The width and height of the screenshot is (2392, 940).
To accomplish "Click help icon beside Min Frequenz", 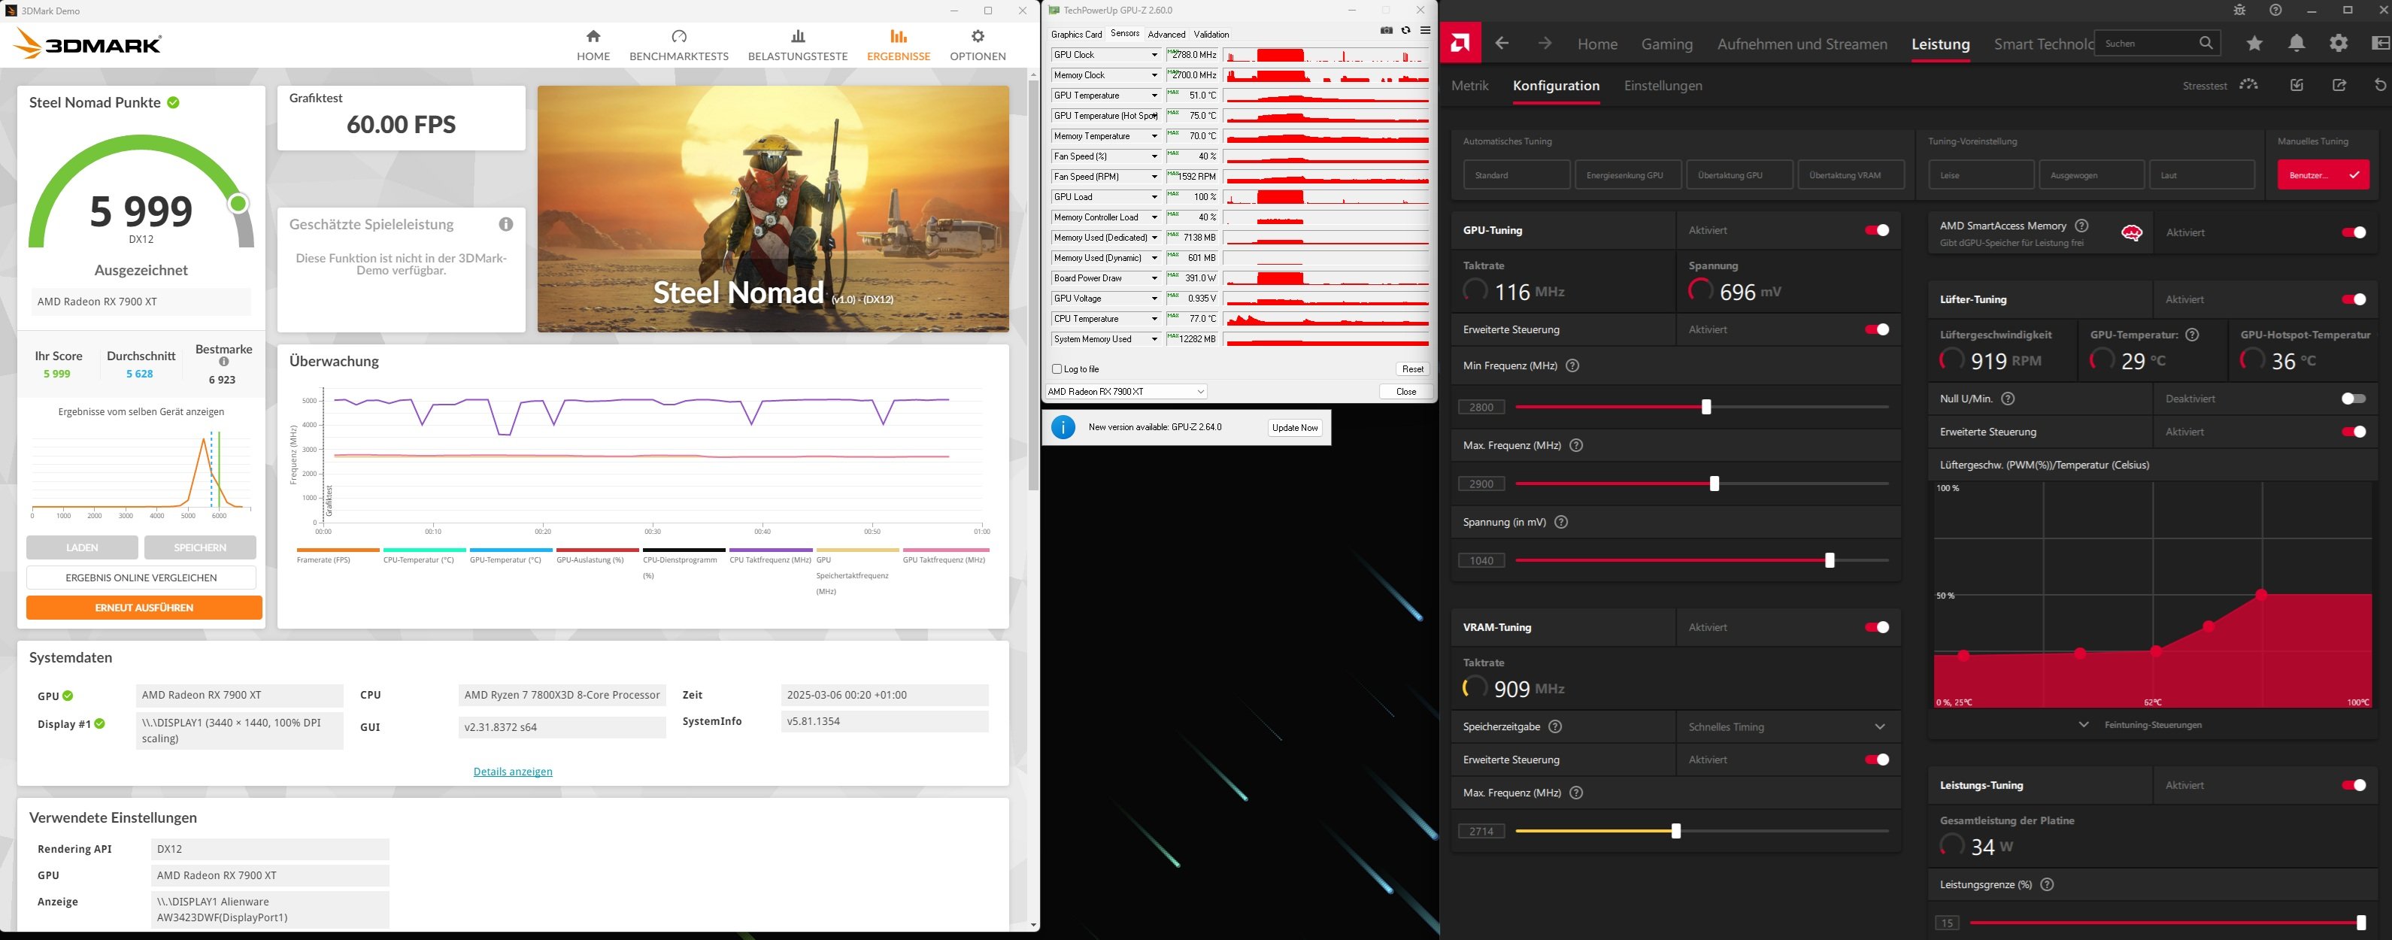I will pyautogui.click(x=1572, y=366).
